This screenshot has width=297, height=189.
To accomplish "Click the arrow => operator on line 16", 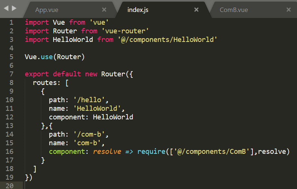I will click(x=129, y=152).
